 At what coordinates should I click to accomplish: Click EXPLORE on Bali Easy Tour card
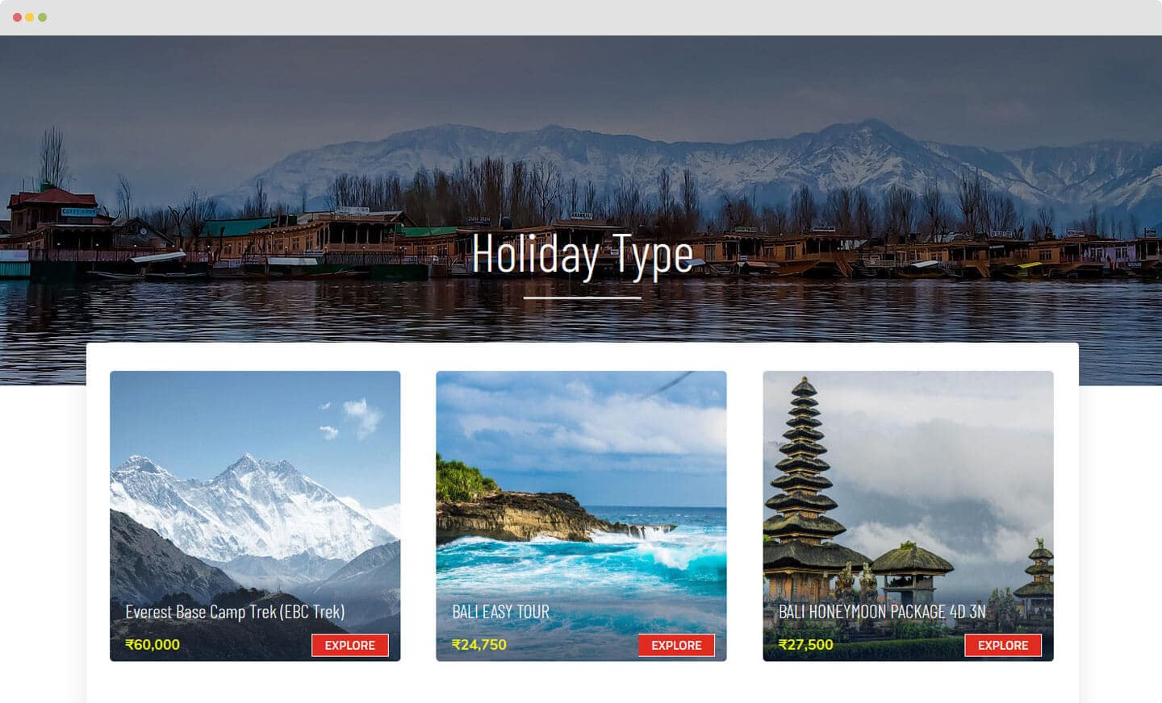pos(676,645)
